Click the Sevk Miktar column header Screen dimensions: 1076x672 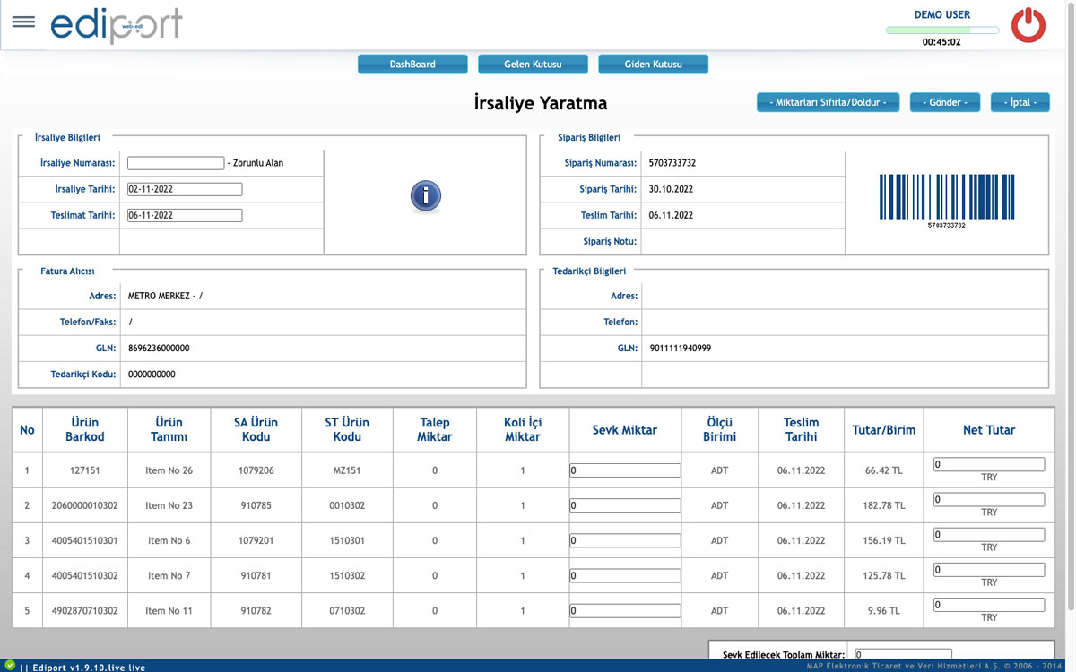click(x=625, y=430)
